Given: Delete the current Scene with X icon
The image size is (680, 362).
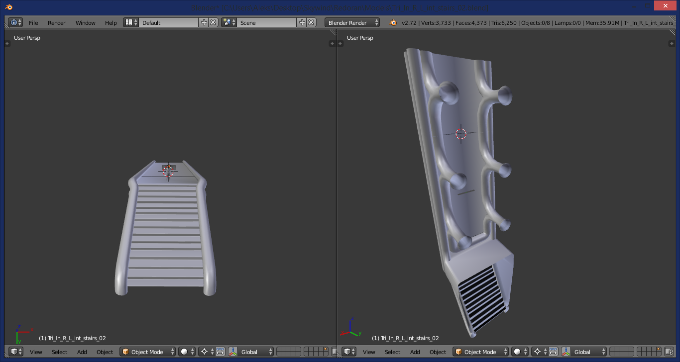Looking at the screenshot, I should pyautogui.click(x=311, y=23).
